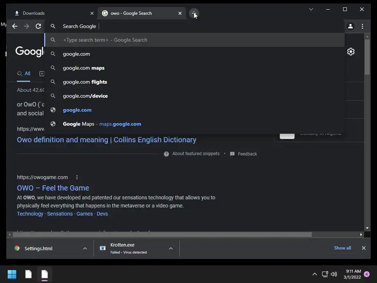Select the All results tab
The image size is (377, 283).
tap(24, 74)
